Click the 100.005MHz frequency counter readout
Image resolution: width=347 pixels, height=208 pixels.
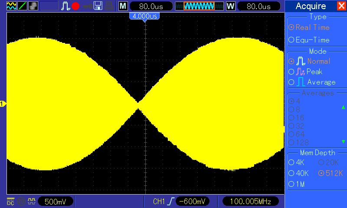point(251,201)
